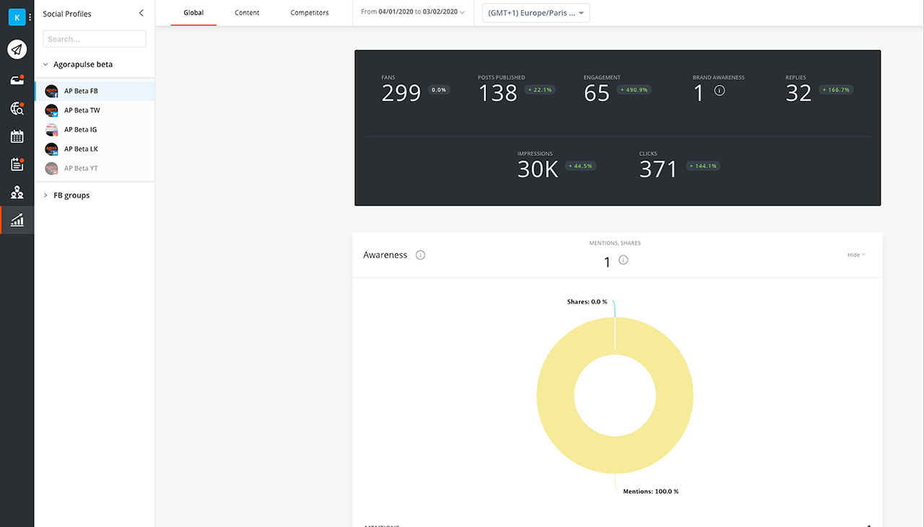Hide the Awareness chart section
Viewport: 924px width, 527px height.
click(855, 254)
